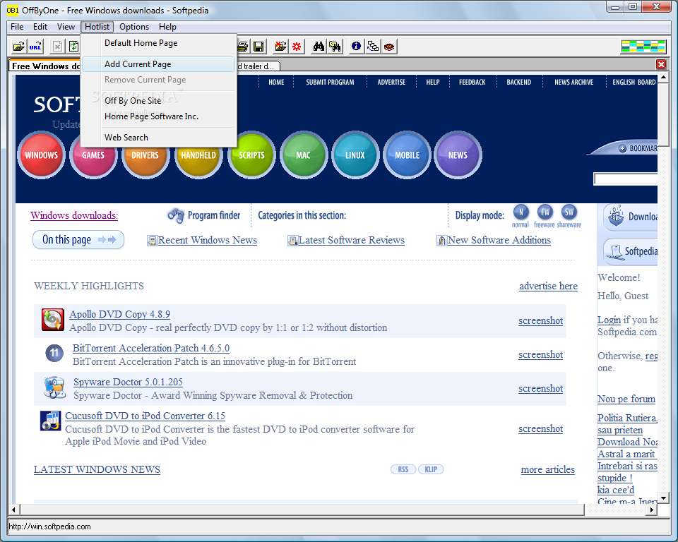Open the Edit menu
This screenshot has width=678, height=542.
(40, 27)
